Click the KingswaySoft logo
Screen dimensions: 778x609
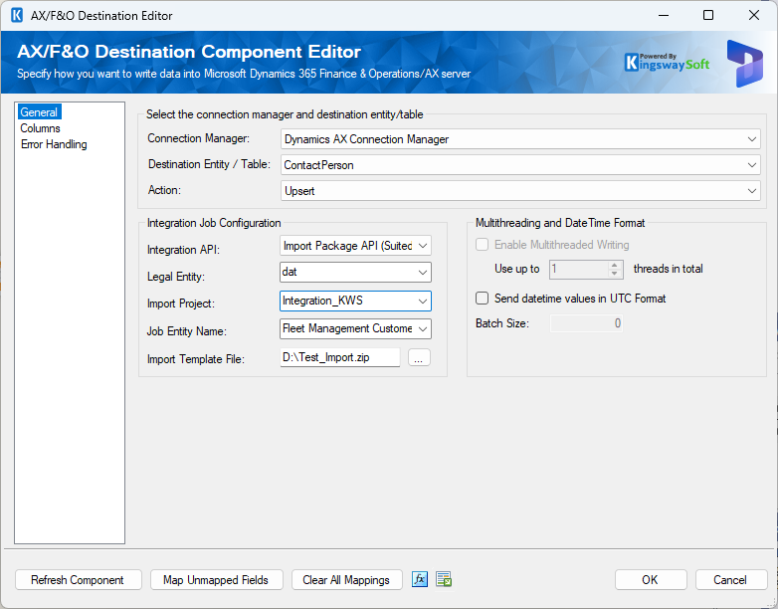click(x=667, y=63)
